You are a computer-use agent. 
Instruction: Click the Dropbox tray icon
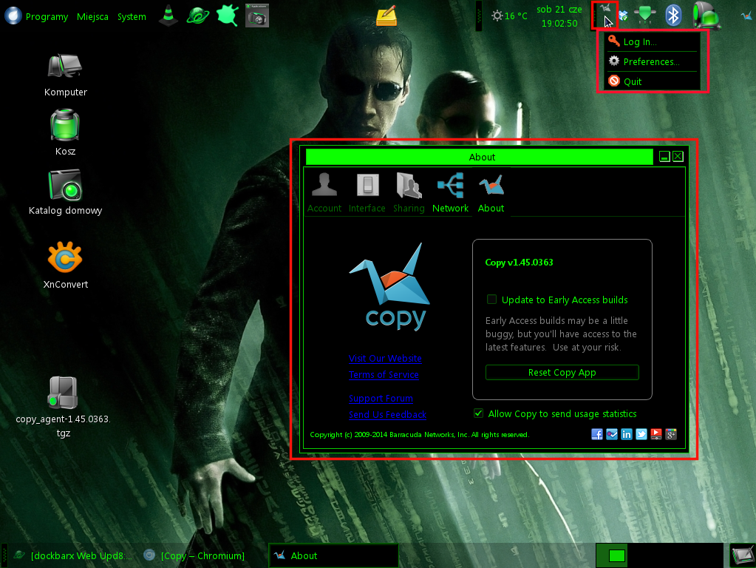pos(623,16)
